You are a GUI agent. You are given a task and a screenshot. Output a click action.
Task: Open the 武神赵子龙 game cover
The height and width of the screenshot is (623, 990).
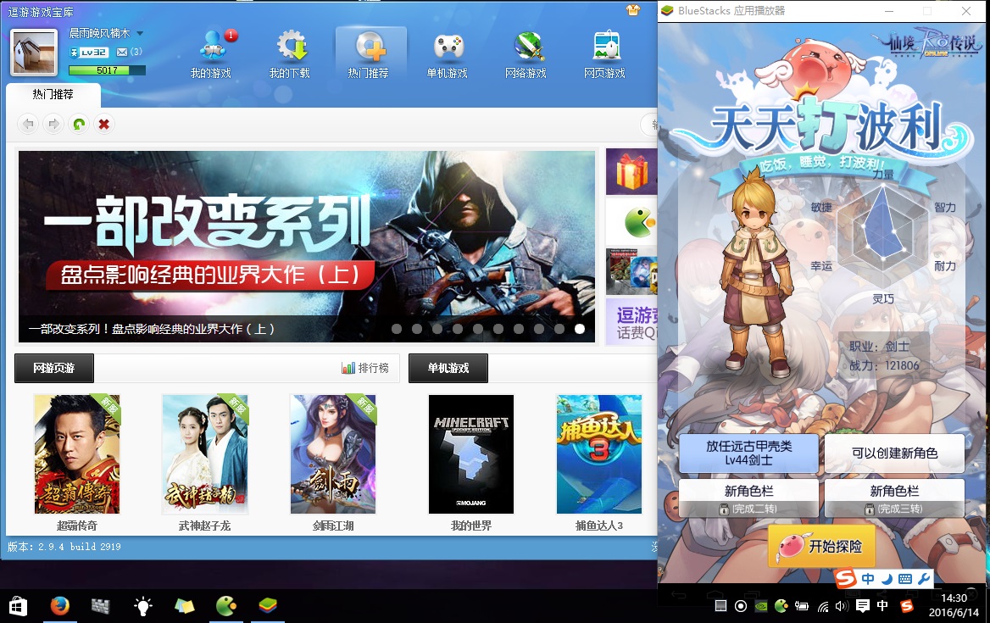[x=205, y=453]
